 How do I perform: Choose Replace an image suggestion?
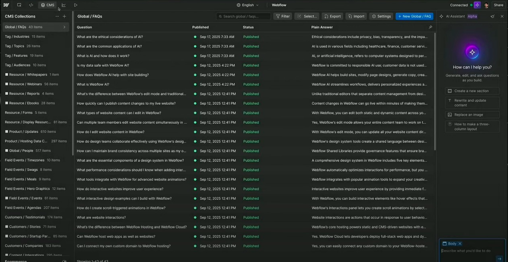[x=472, y=115]
